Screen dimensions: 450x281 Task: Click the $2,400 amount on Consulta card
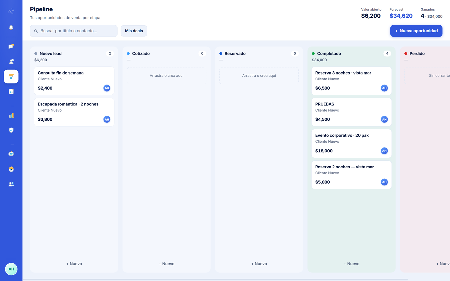pyautogui.click(x=45, y=88)
